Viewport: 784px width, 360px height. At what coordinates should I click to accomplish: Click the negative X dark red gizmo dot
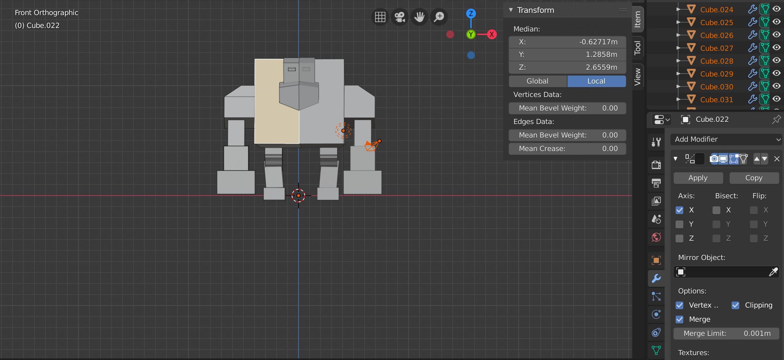[450, 34]
